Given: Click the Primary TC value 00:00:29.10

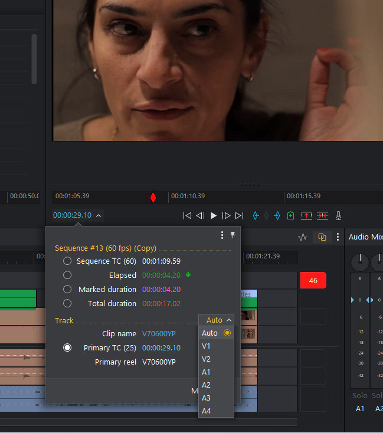Looking at the screenshot, I should pos(161,347).
